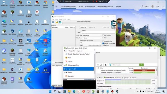
Task: Click the open folder icon in Cheat Engine
Action: (x=57, y=22)
